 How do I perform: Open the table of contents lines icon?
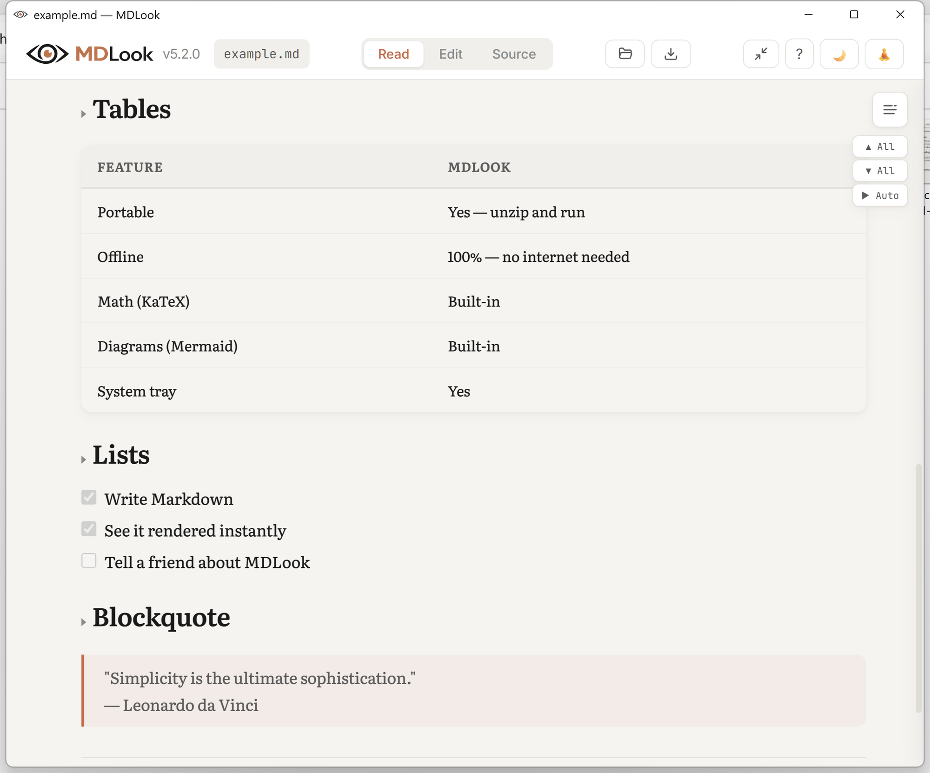coord(890,110)
